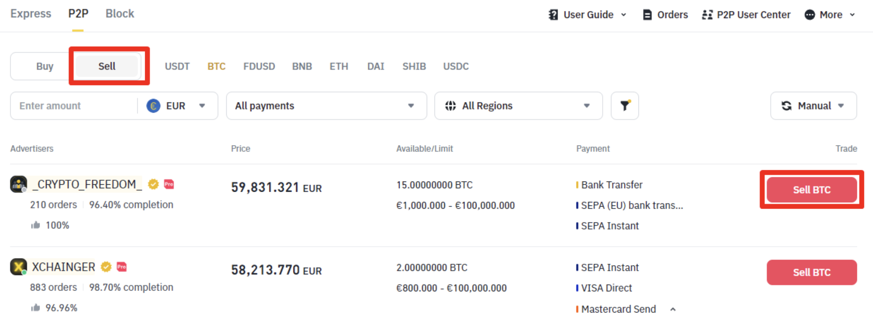
Task: Expand the All payments dropdown
Action: 326,106
